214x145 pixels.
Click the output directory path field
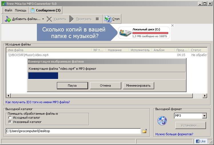click(73, 131)
